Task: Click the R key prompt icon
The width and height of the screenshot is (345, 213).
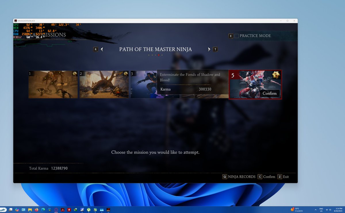Action: pos(96,49)
